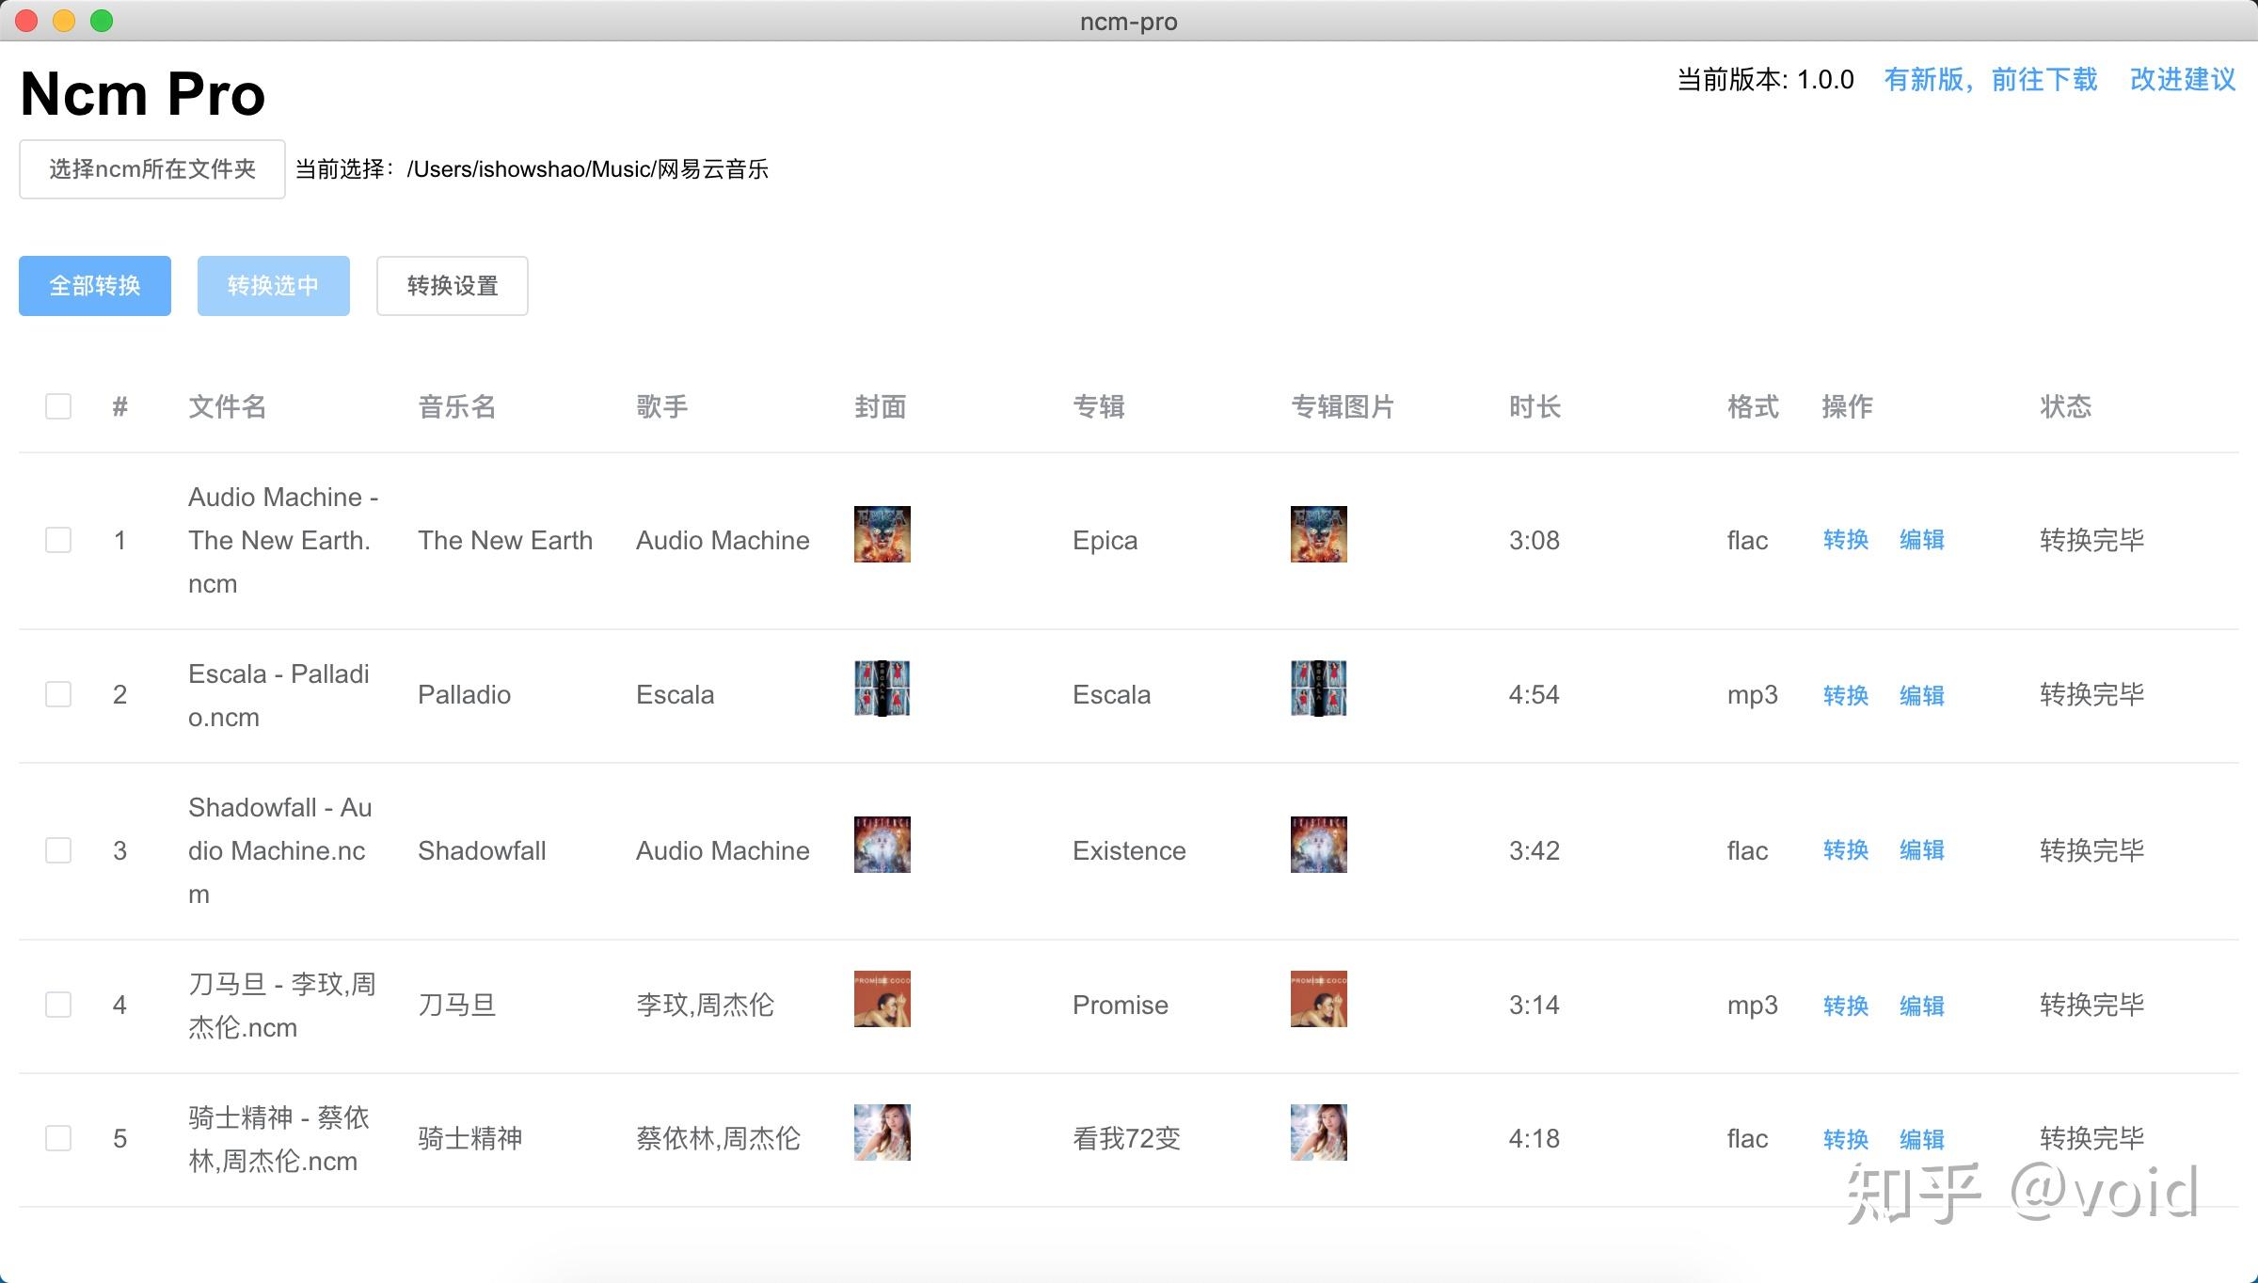
Task: Click 编辑 for 刀马旦
Action: (1922, 1005)
